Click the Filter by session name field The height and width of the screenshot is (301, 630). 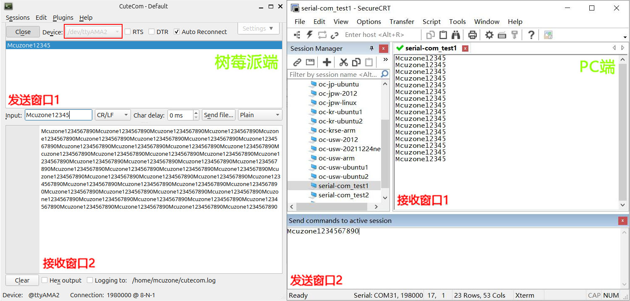coord(334,74)
